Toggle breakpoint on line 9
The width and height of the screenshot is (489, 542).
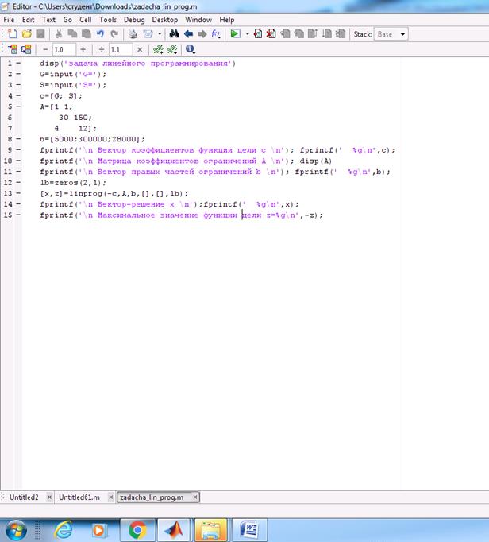[18, 150]
